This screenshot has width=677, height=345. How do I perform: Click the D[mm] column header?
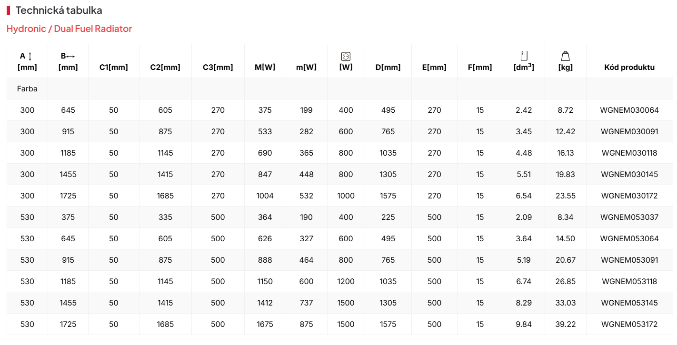click(x=388, y=67)
